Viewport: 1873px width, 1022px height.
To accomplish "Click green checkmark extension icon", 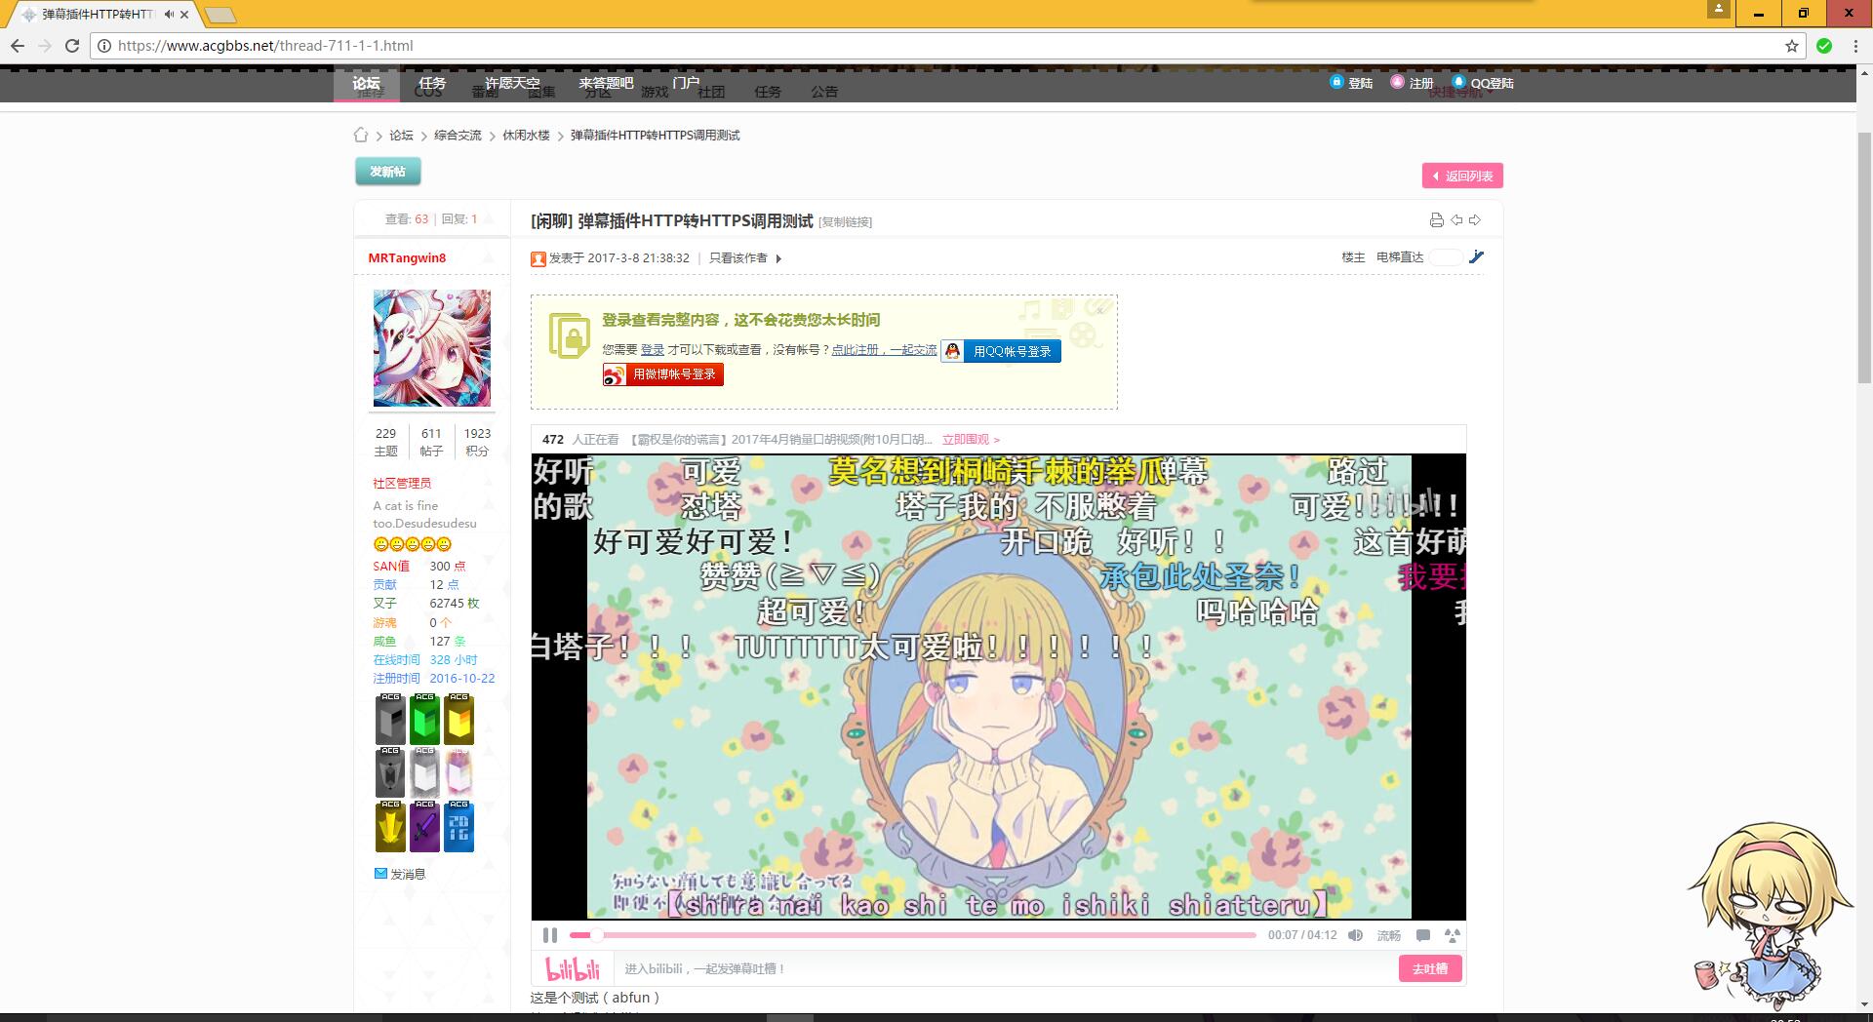I will coord(1824,46).
